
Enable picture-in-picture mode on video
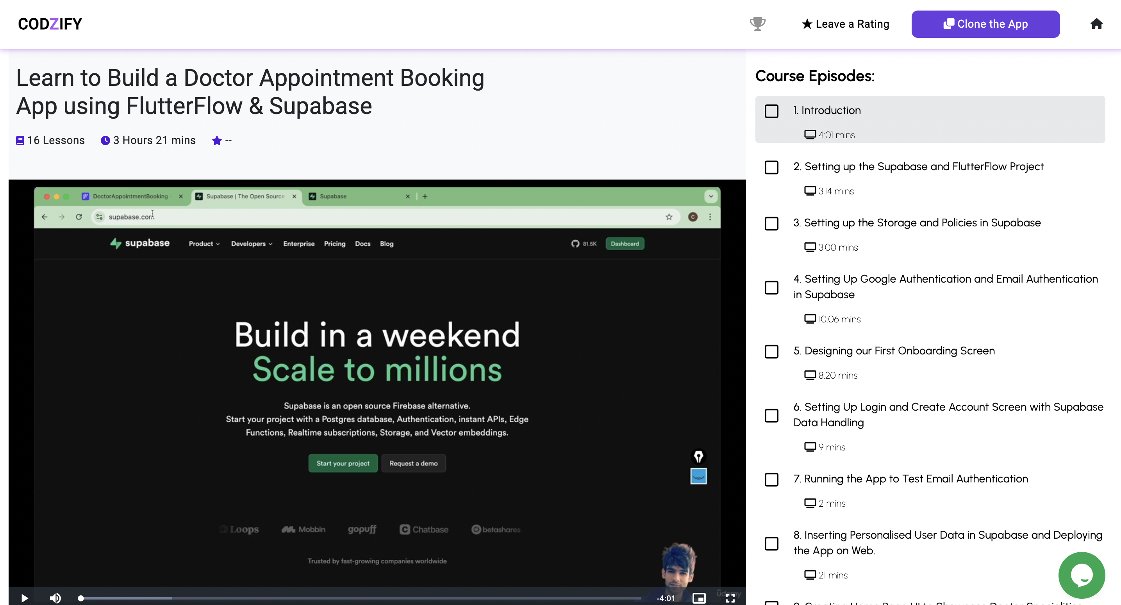point(698,598)
